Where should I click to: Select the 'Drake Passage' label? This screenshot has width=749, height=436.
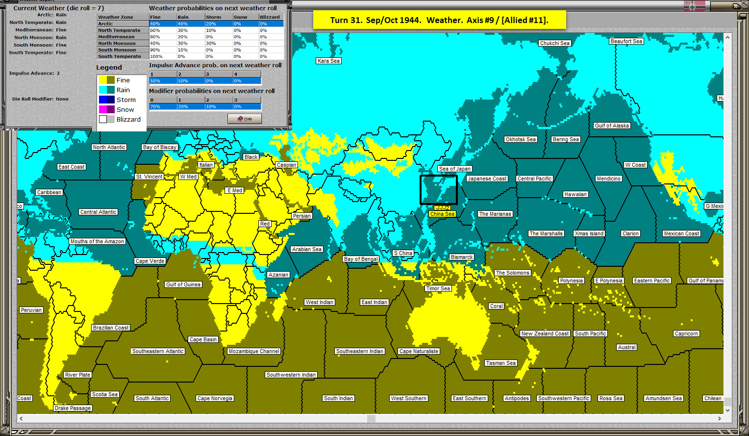pos(73,408)
